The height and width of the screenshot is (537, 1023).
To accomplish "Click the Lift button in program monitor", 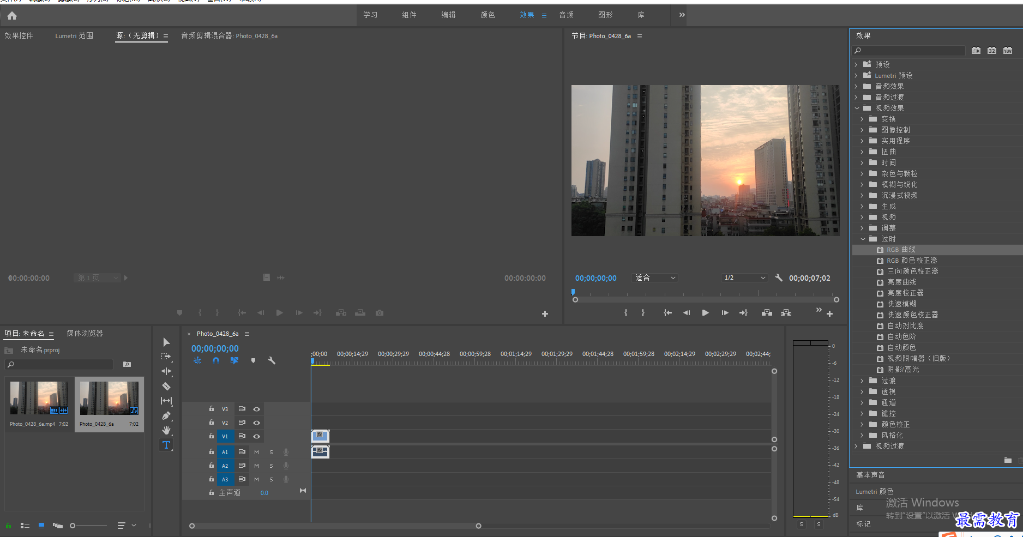I will coord(767,313).
